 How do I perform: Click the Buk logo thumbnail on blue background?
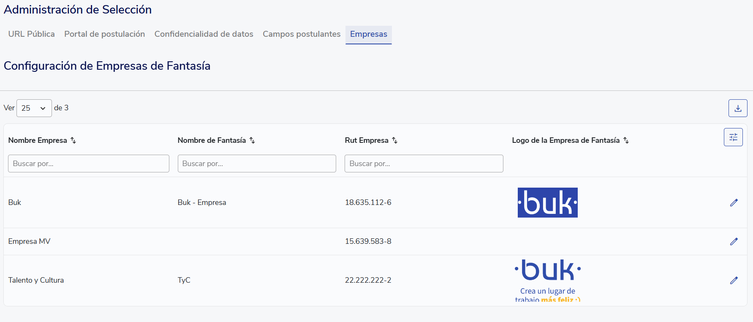tap(547, 203)
